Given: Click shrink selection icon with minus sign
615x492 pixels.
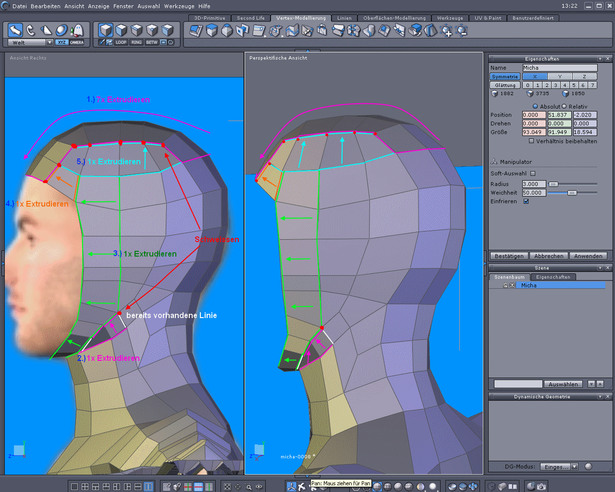Looking at the screenshot, I should (x=462, y=31).
